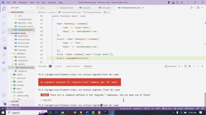Split the editor to the right
Viewport: 206px width, 115px height.
198,8
